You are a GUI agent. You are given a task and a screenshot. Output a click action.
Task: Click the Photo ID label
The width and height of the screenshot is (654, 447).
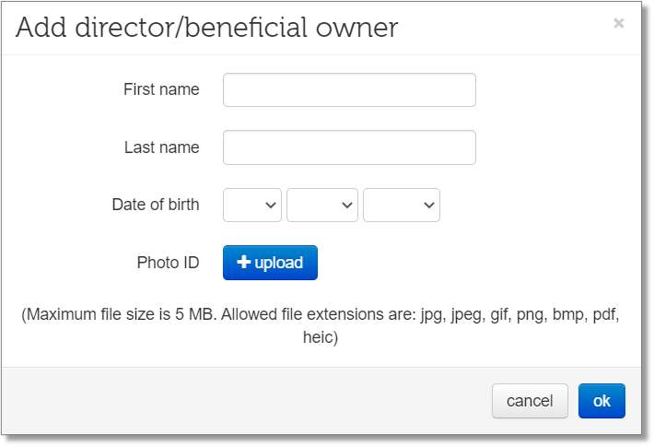[x=168, y=263]
